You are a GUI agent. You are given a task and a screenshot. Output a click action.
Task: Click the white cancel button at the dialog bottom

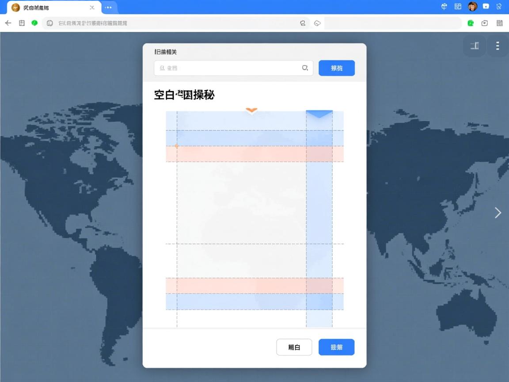coord(294,347)
